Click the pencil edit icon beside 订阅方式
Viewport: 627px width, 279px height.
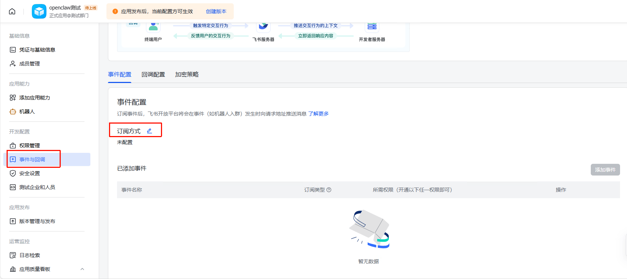tap(149, 131)
